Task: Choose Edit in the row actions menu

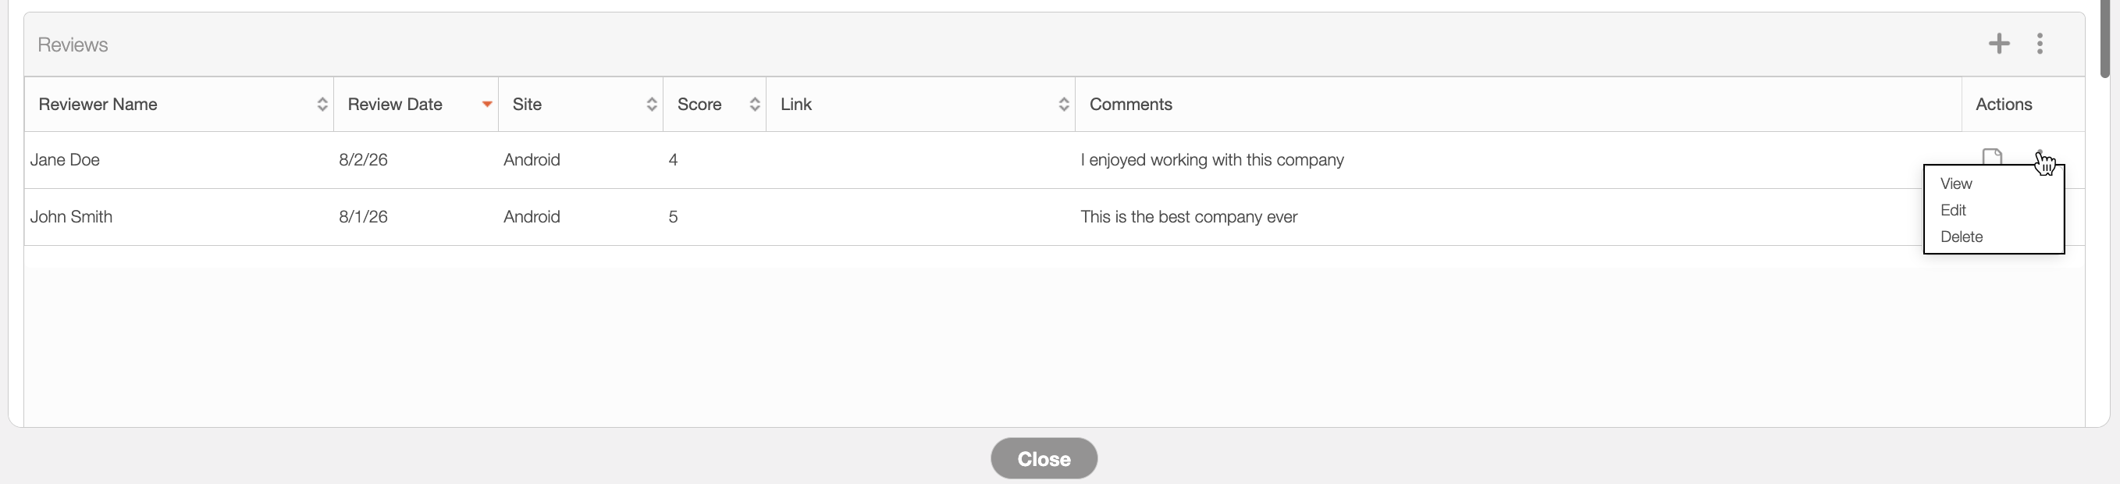Action: tap(1953, 210)
